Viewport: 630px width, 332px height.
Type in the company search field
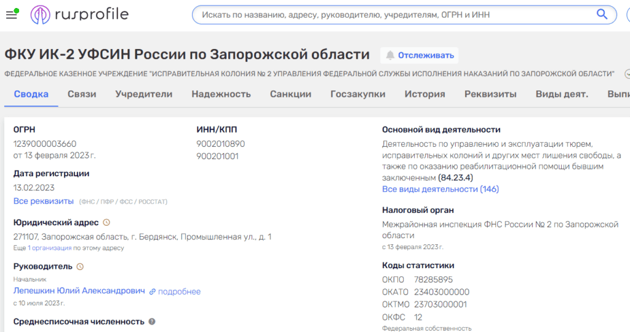(x=394, y=15)
